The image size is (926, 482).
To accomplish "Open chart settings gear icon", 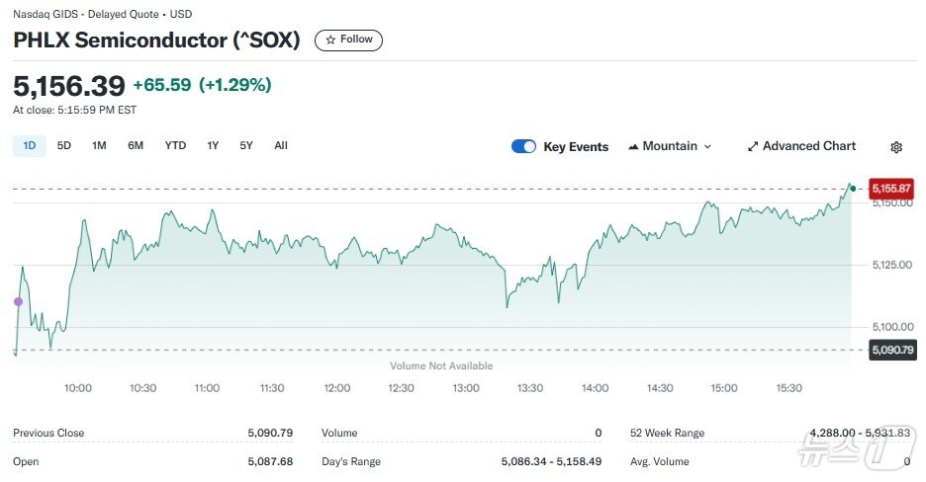I will [x=896, y=147].
